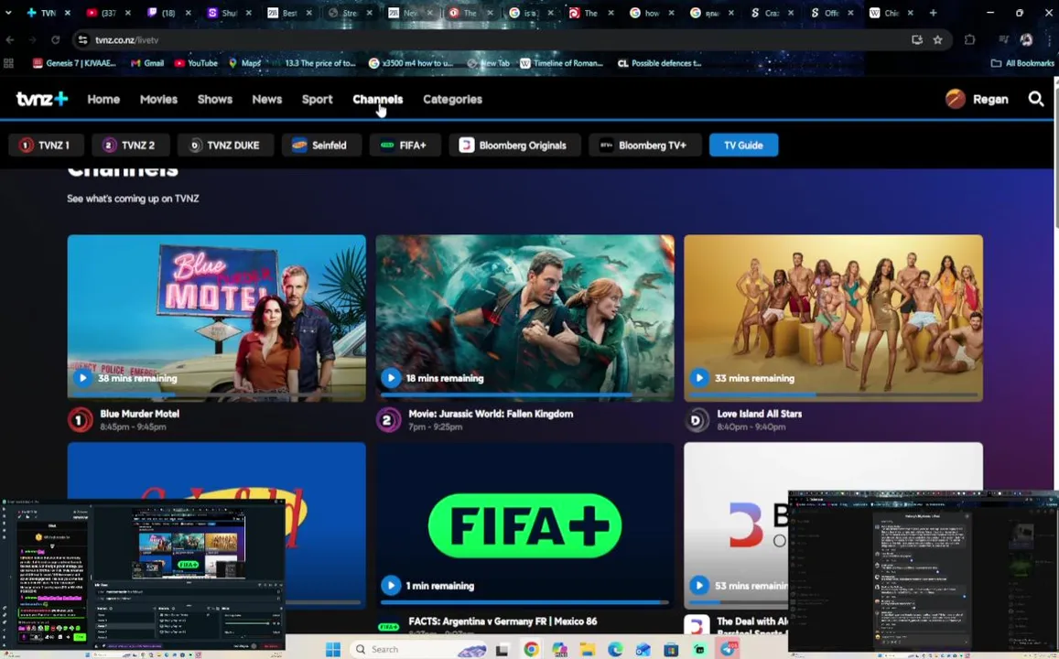Click TVNZ 2 channel badge beside Jurassic World
The image size is (1059, 659).
pyautogui.click(x=388, y=420)
